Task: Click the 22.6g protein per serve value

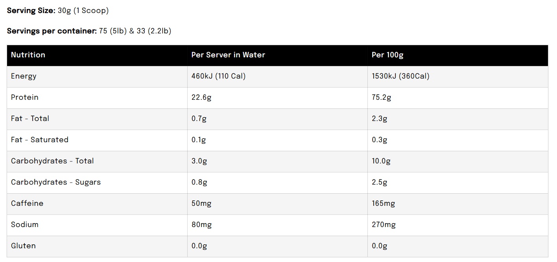Action: (x=201, y=97)
